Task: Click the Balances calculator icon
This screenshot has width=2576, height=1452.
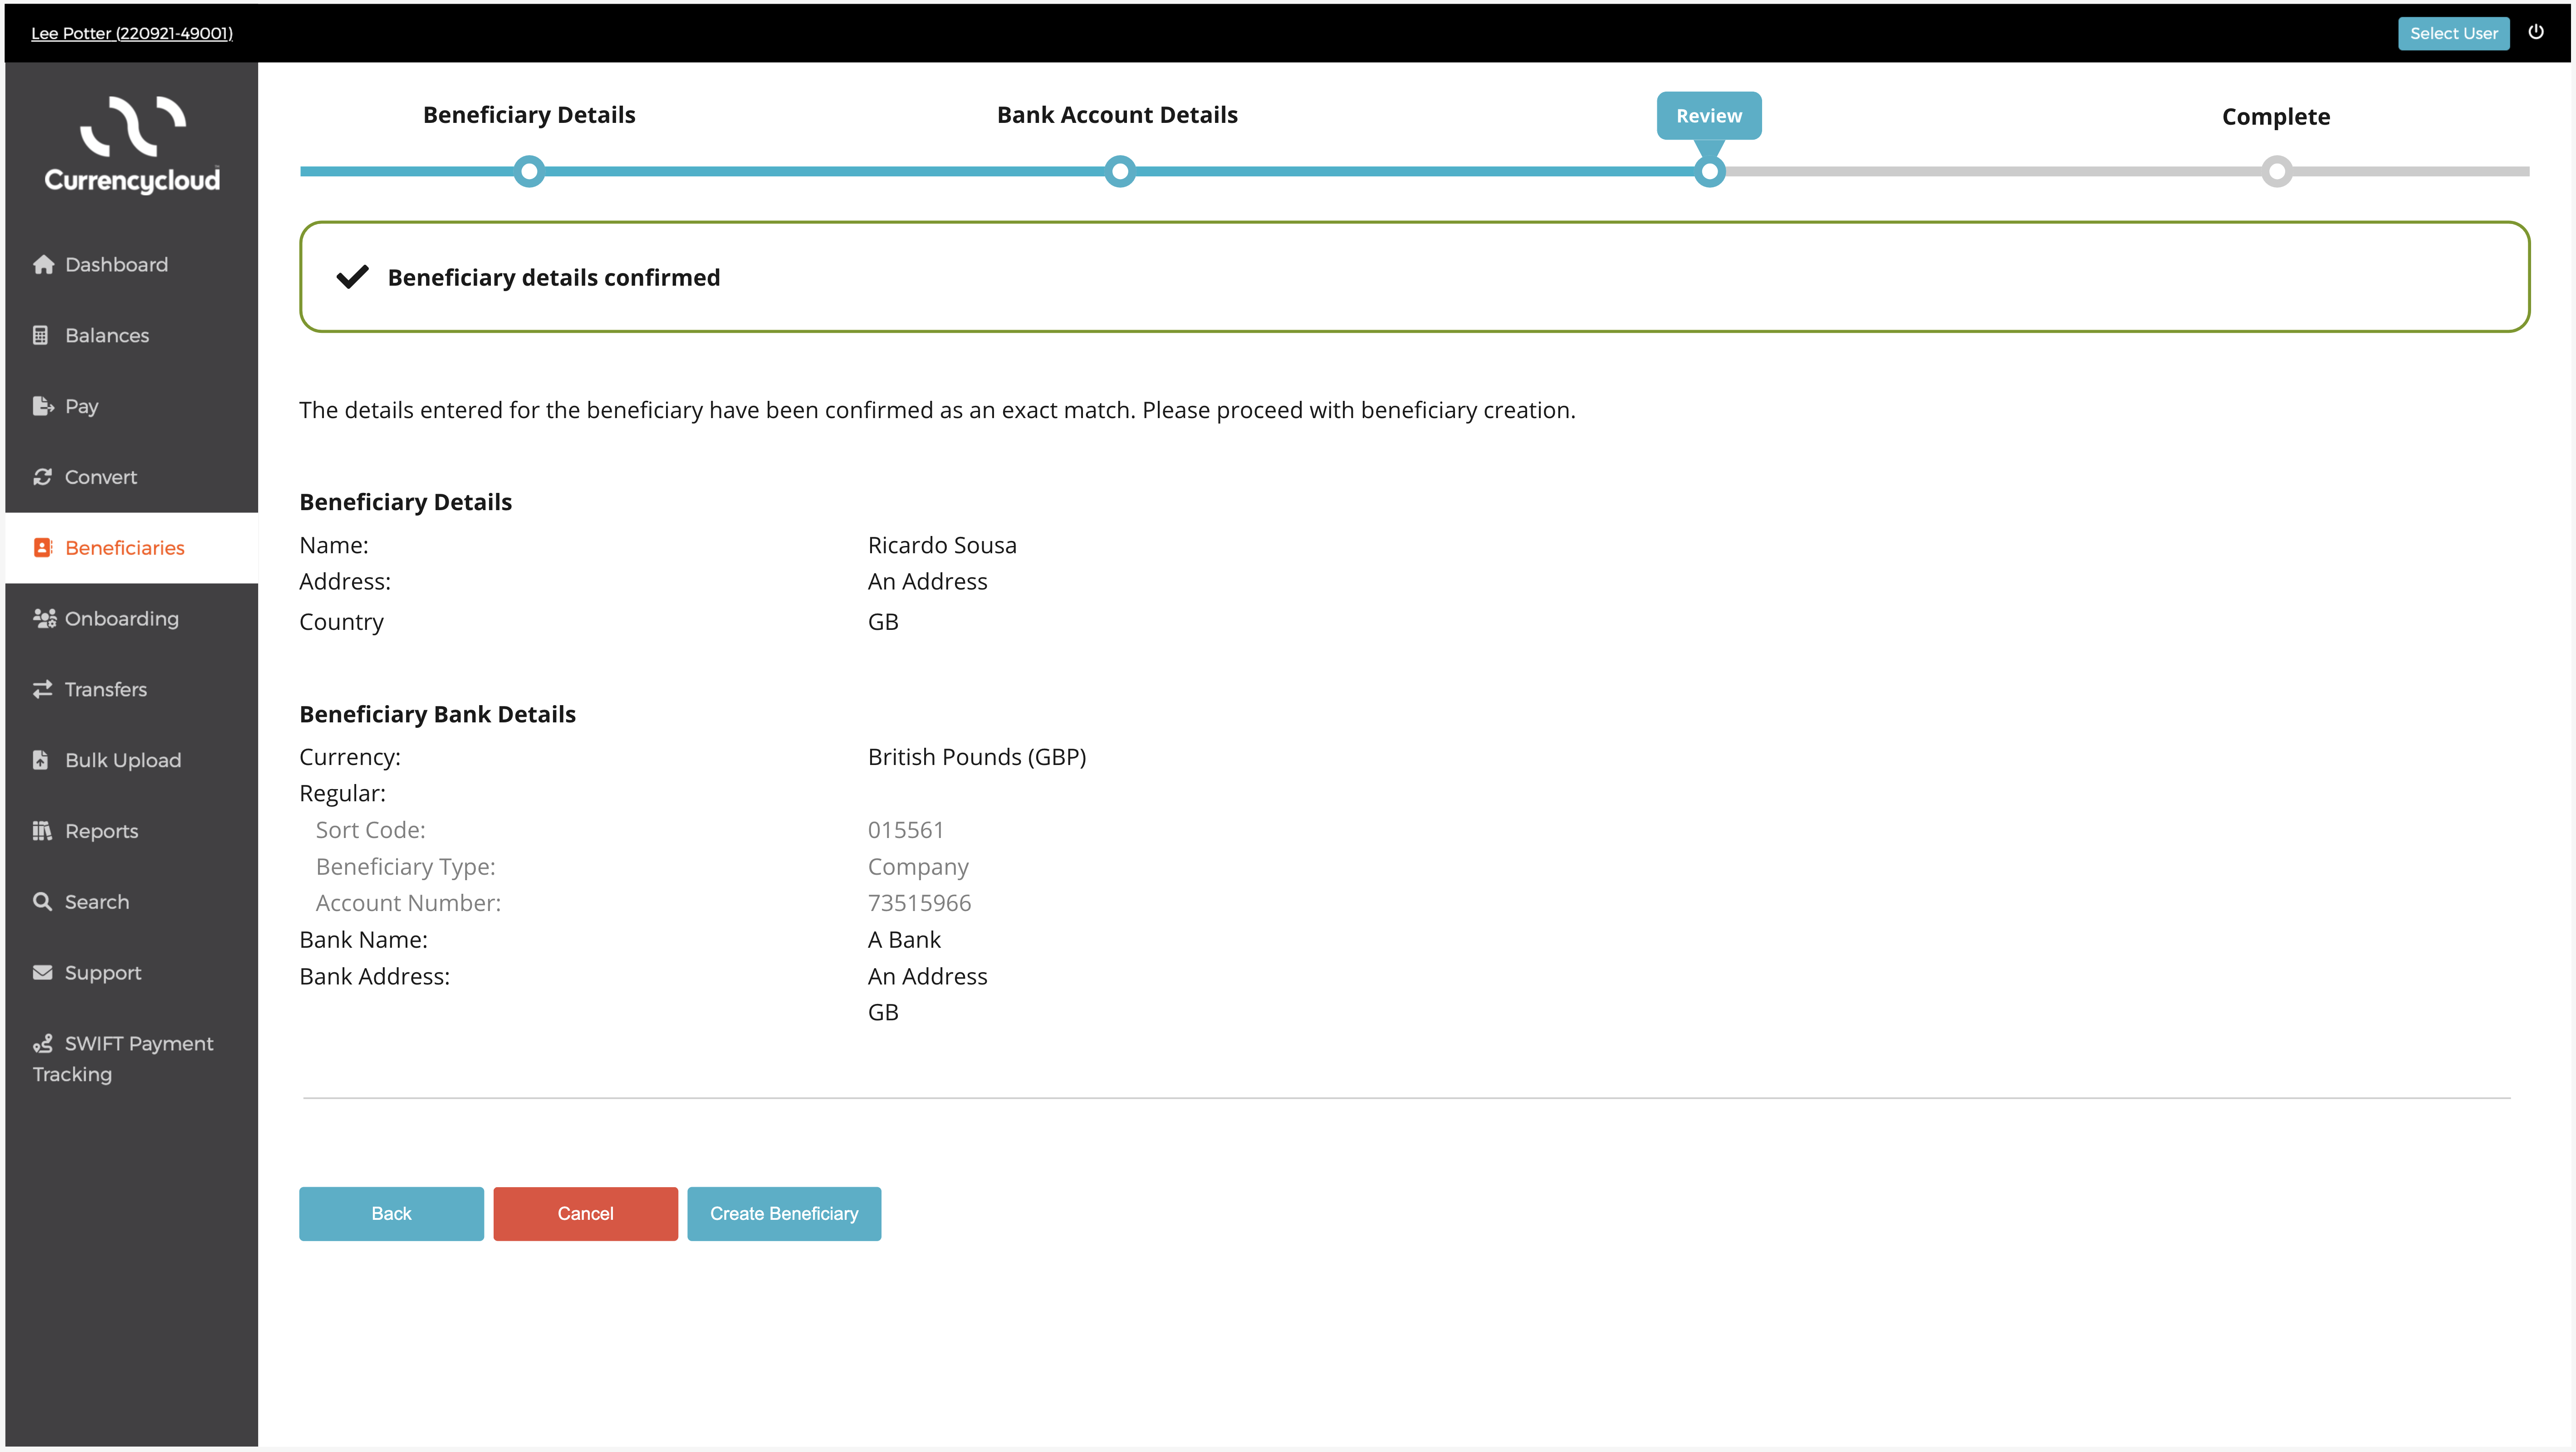Action: [x=41, y=336]
